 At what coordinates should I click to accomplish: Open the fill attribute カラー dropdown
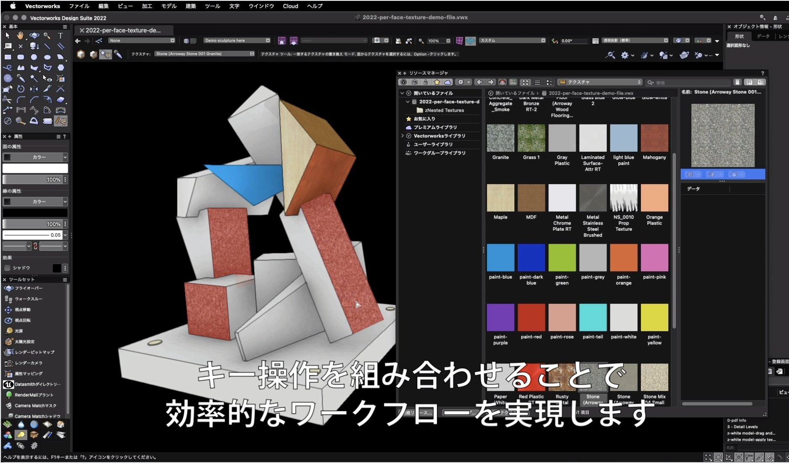pyautogui.click(x=35, y=157)
